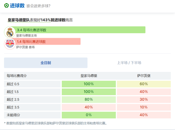Click Salzburg 10% cell for 超过 3.5
Image resolution: width=175 pixels, height=130 pixels.
(144, 107)
